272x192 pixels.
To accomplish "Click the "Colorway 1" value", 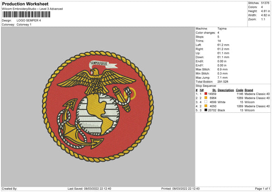I will tap(24, 24).
